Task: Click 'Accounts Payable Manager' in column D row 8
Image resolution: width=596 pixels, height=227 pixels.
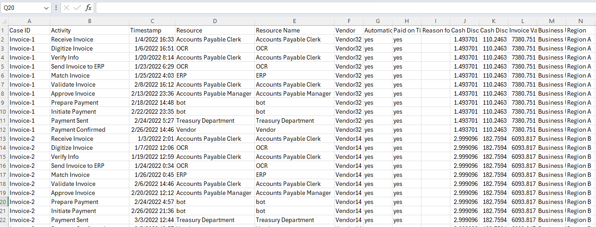Action: [x=215, y=93]
